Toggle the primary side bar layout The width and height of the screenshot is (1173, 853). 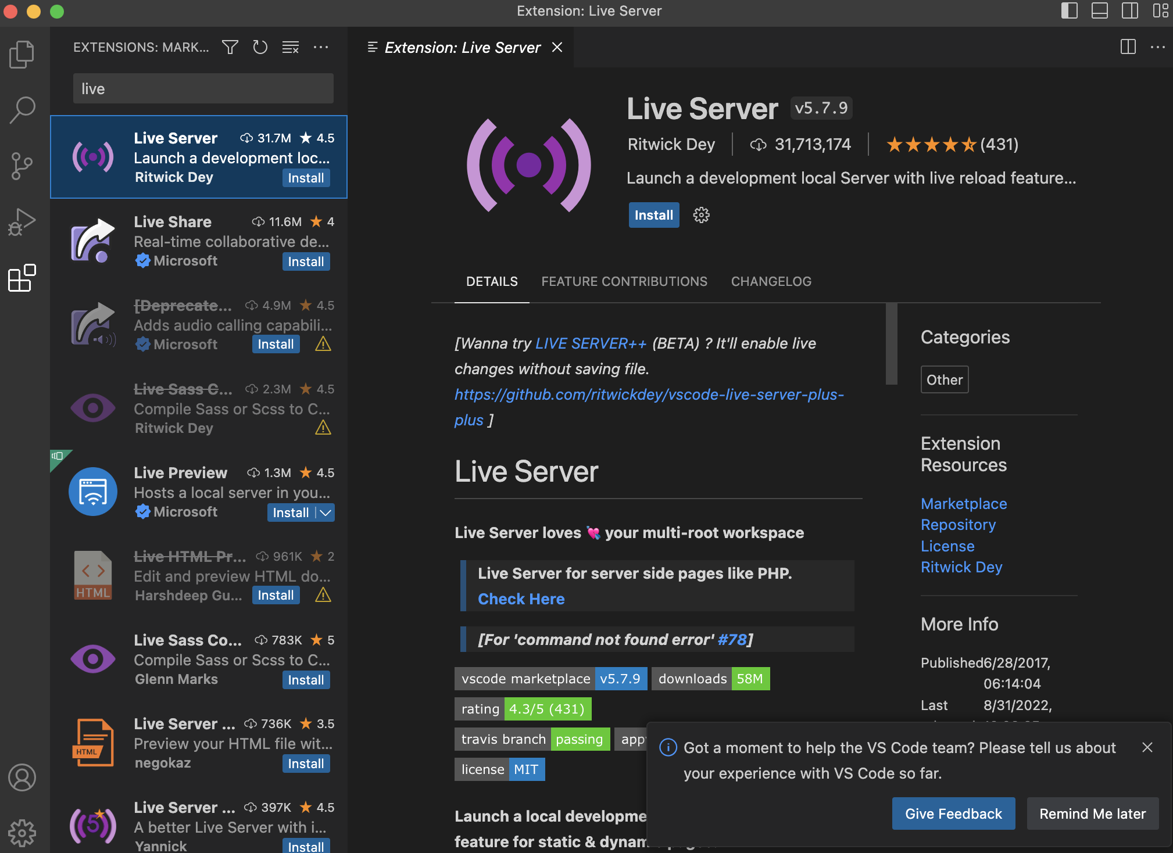1069,11
